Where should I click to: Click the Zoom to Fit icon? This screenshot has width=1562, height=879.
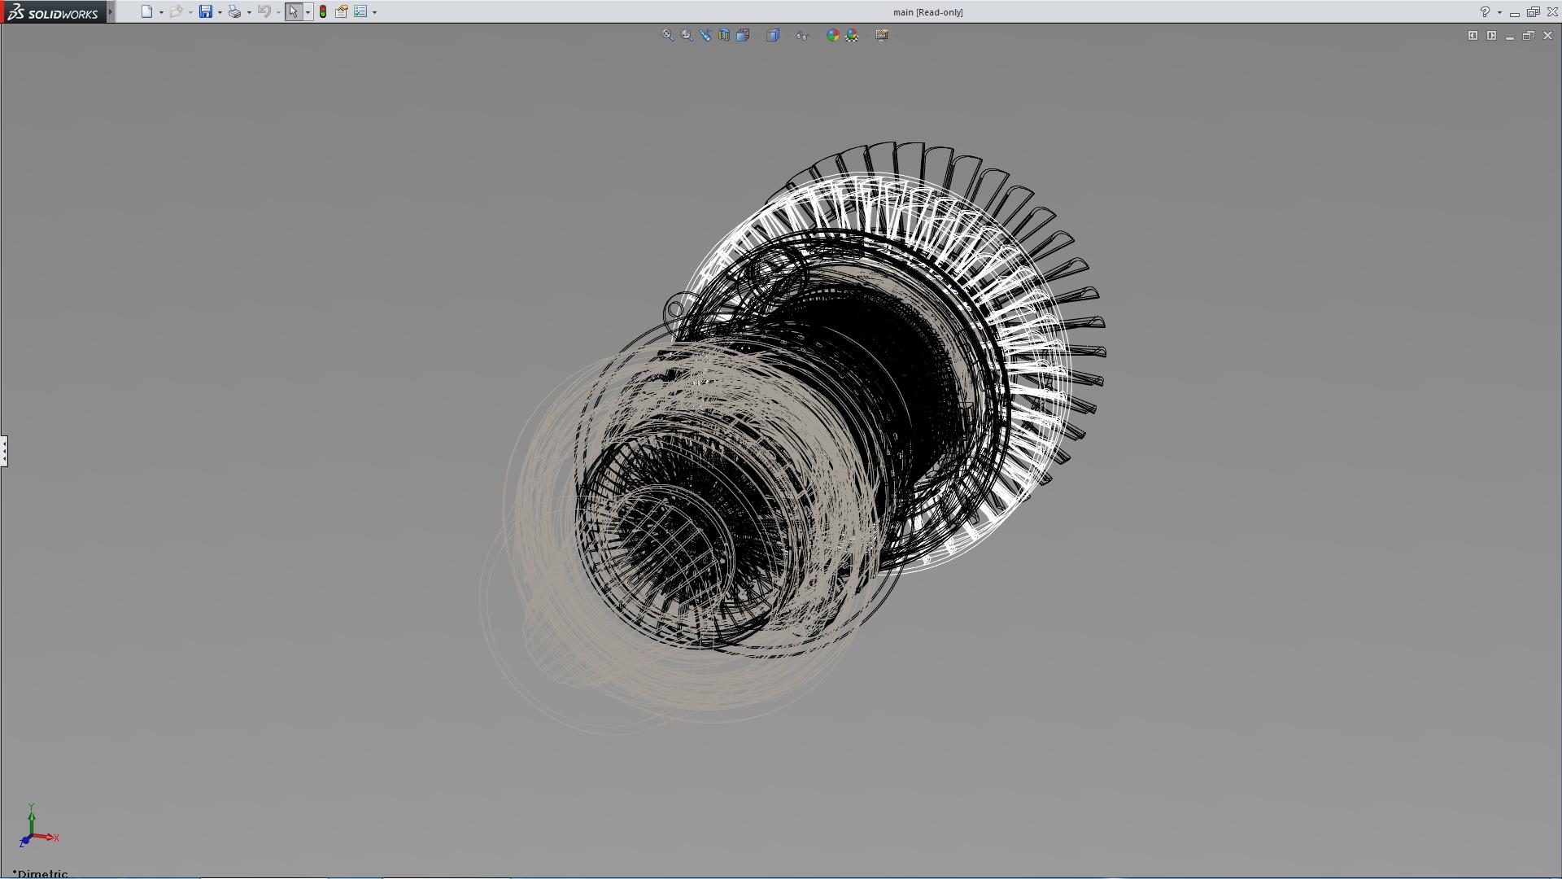click(x=668, y=35)
